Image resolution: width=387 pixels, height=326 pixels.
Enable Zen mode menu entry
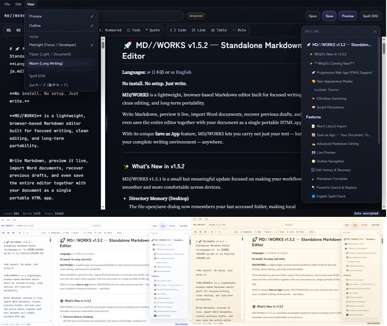pos(61,85)
